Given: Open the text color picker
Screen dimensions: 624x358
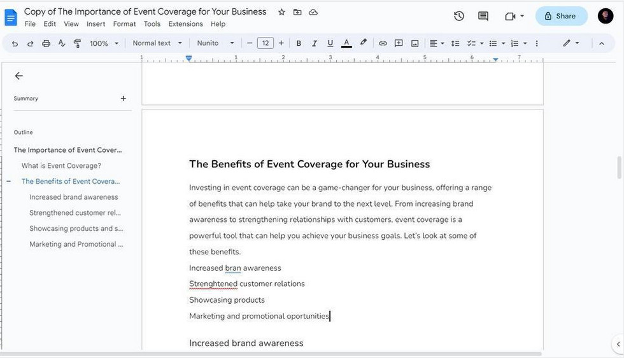Looking at the screenshot, I should 346,43.
